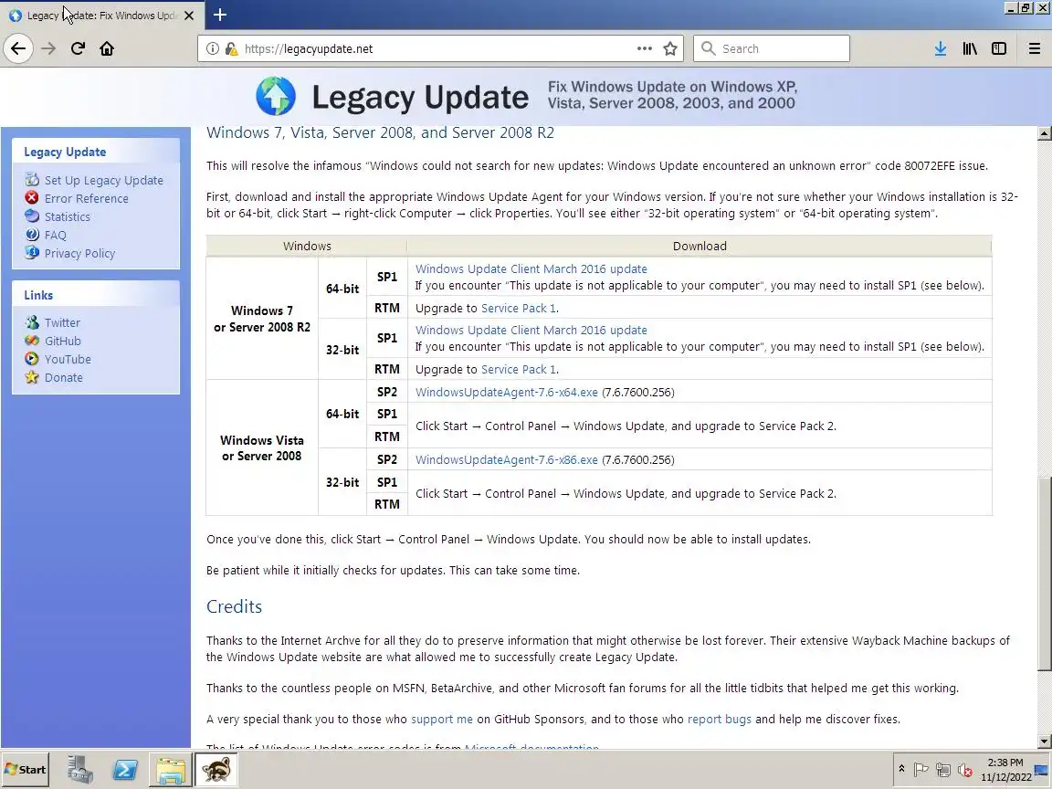The width and height of the screenshot is (1052, 789).
Task: Click the GitHub sidebar icon
Action: 32,340
